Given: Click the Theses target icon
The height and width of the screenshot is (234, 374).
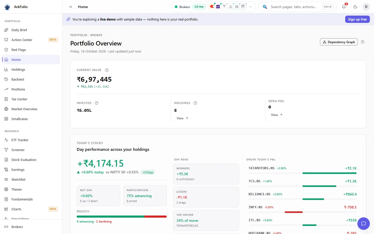Looking at the screenshot, I should 6,189.
